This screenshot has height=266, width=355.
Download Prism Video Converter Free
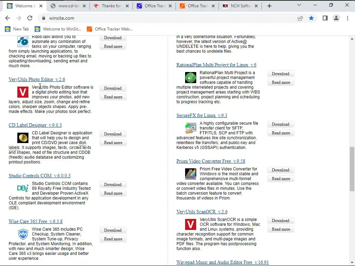281,170
